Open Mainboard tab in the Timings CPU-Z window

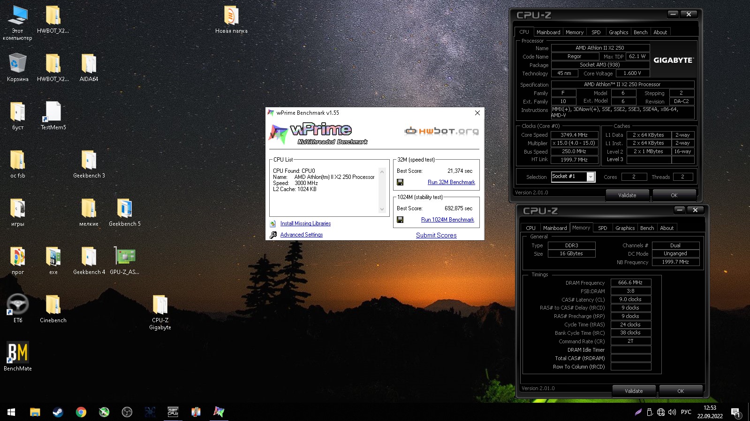(555, 228)
